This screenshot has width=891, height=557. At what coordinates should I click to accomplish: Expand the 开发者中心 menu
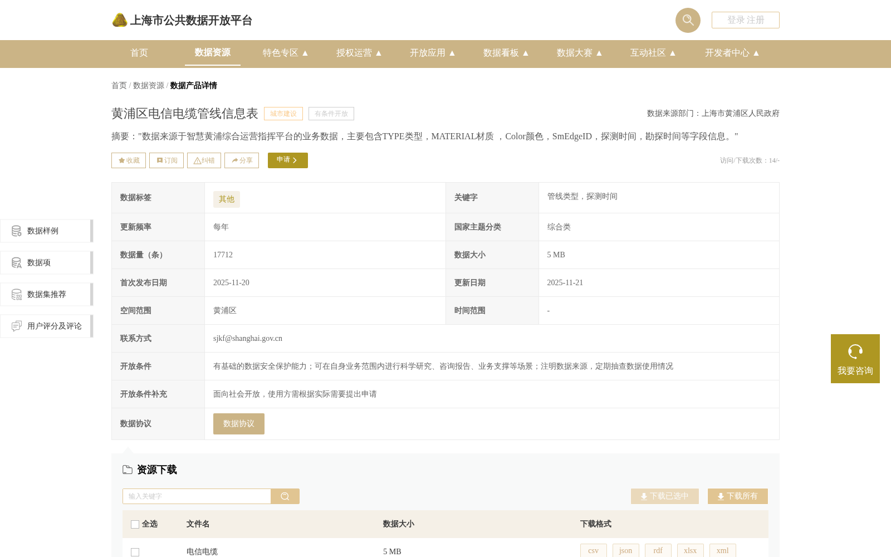[x=732, y=53]
